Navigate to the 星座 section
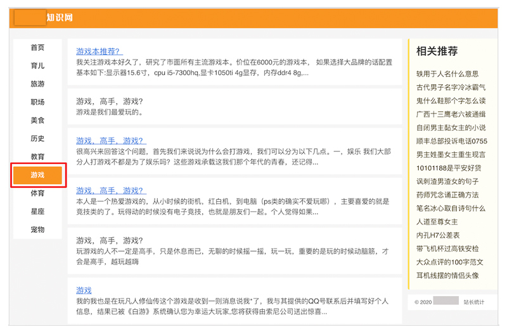 pyautogui.click(x=37, y=211)
